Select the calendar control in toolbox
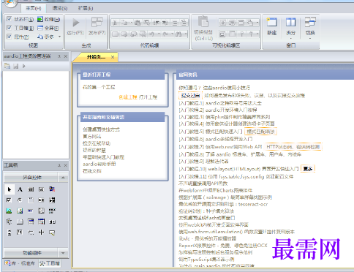This screenshot has height=272, width=354. pos(41,222)
